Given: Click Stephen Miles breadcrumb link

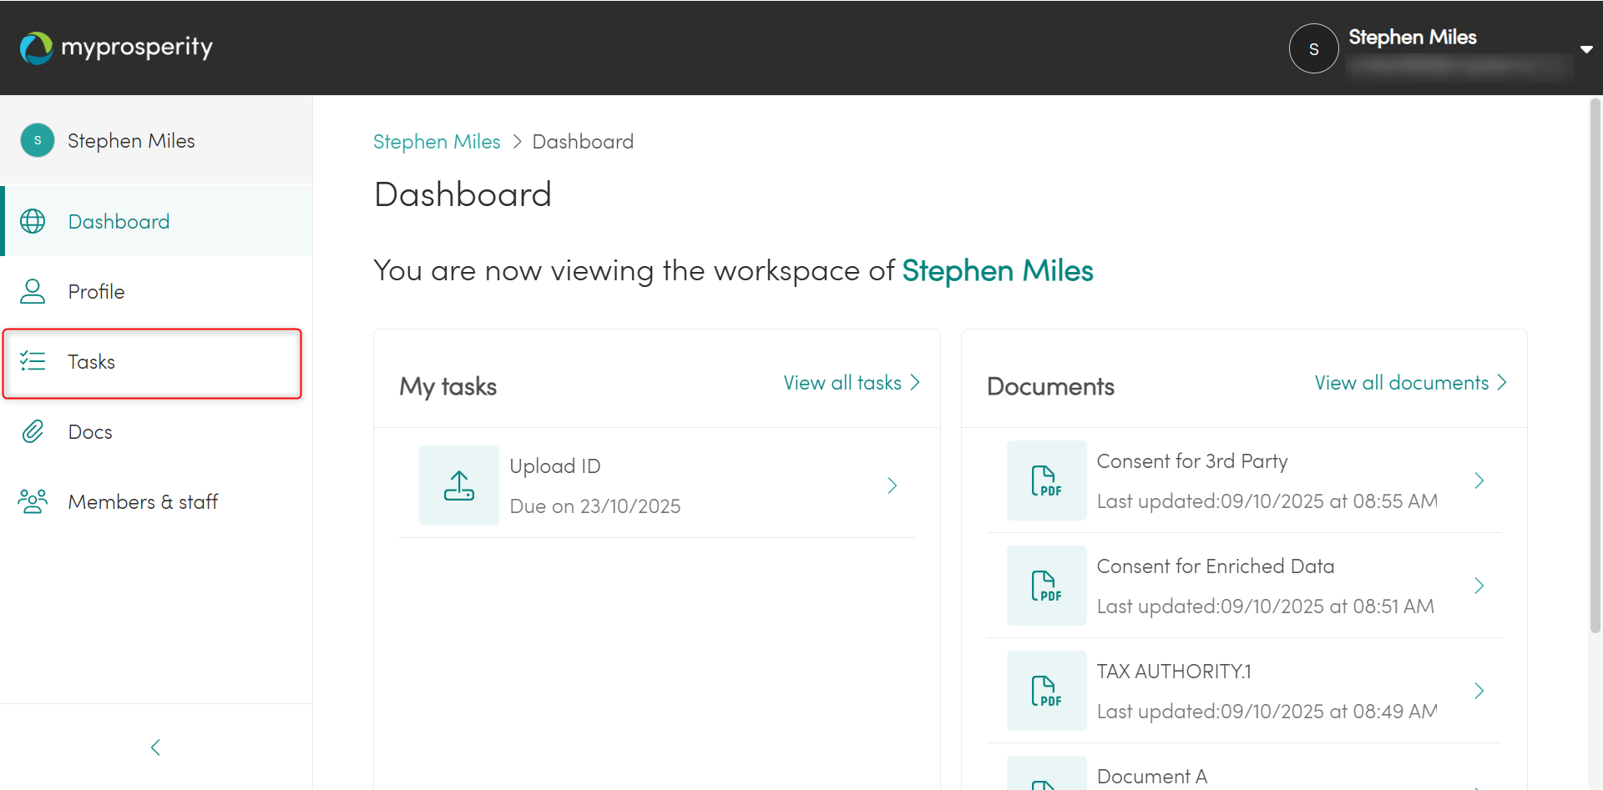Looking at the screenshot, I should point(437,142).
